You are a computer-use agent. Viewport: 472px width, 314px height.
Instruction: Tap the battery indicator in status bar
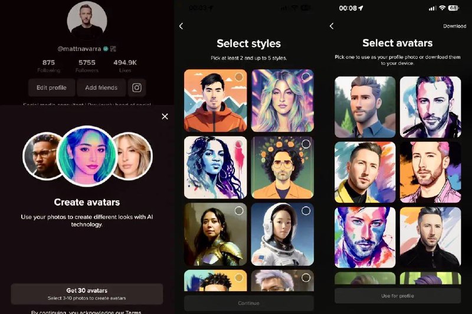tap(453, 8)
